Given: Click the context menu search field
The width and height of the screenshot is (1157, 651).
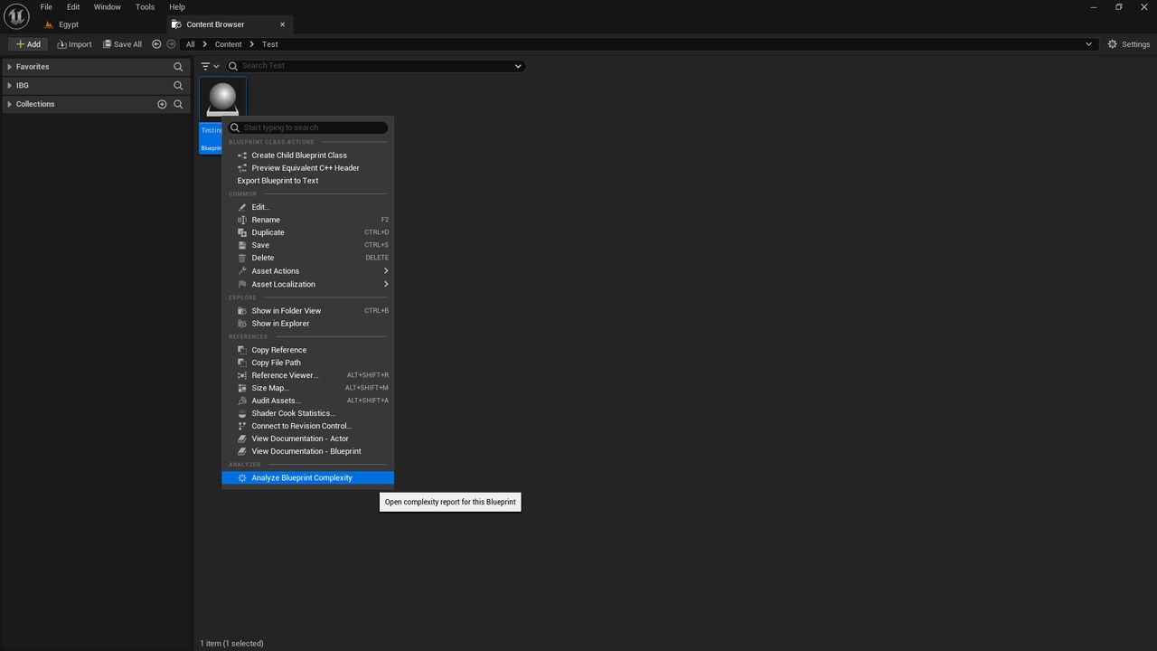Looking at the screenshot, I should [307, 127].
